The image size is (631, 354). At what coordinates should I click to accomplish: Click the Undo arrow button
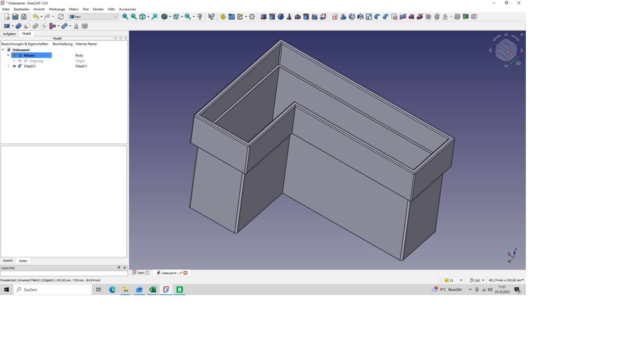(35, 17)
